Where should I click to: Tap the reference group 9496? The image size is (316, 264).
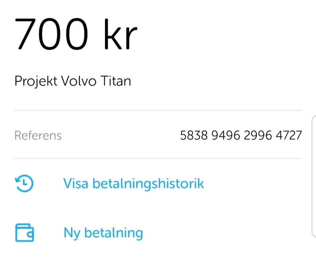point(226,135)
